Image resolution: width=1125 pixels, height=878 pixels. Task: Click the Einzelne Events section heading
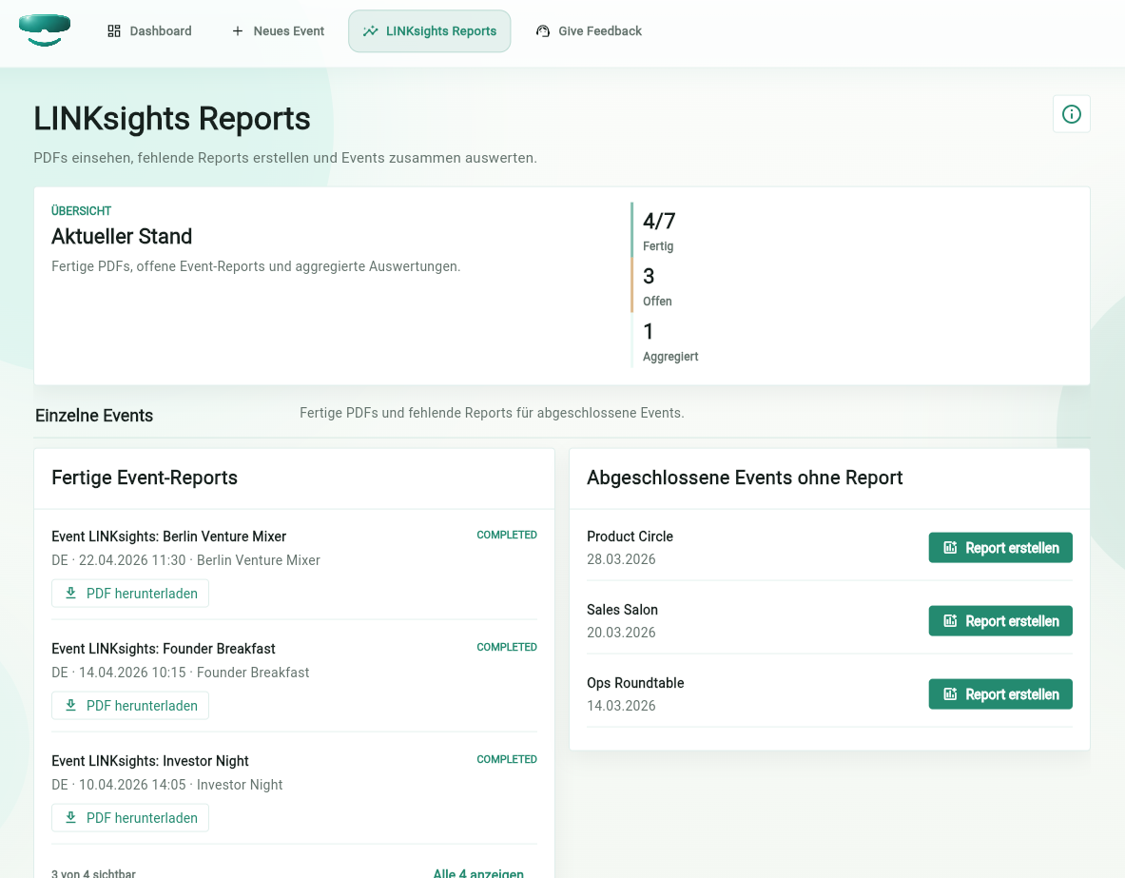[x=94, y=416]
